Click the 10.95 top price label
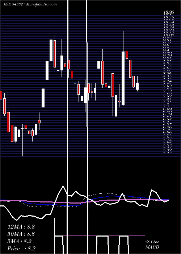181x254 pixels. (x=169, y=12)
